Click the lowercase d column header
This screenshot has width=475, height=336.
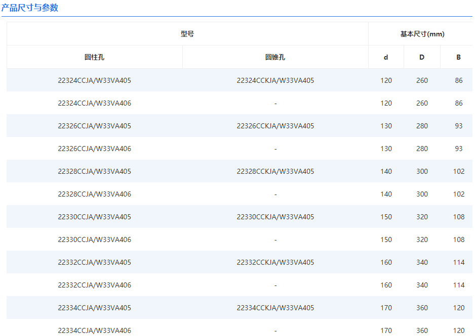pyautogui.click(x=386, y=57)
